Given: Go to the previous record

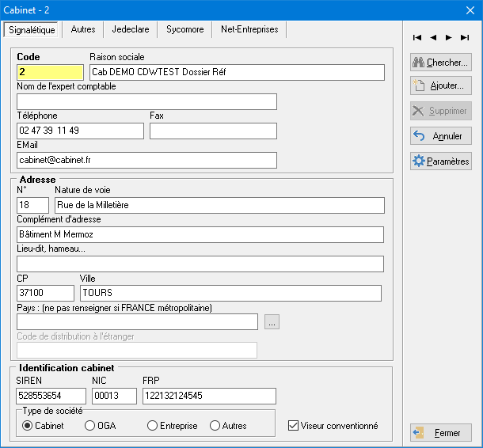Looking at the screenshot, I should coord(433,37).
